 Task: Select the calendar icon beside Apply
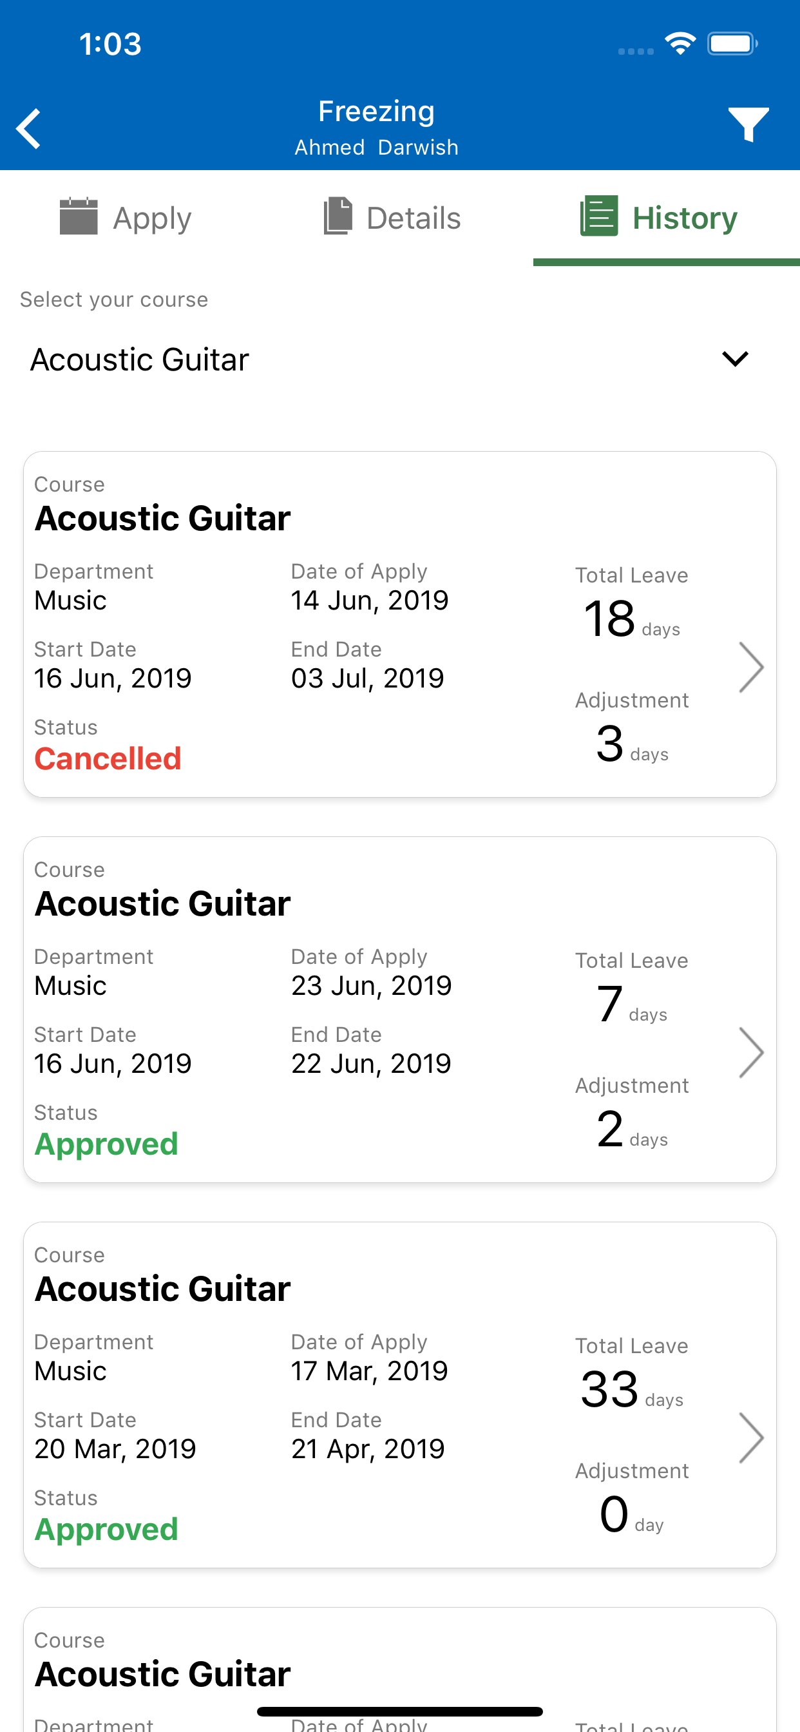[79, 216]
